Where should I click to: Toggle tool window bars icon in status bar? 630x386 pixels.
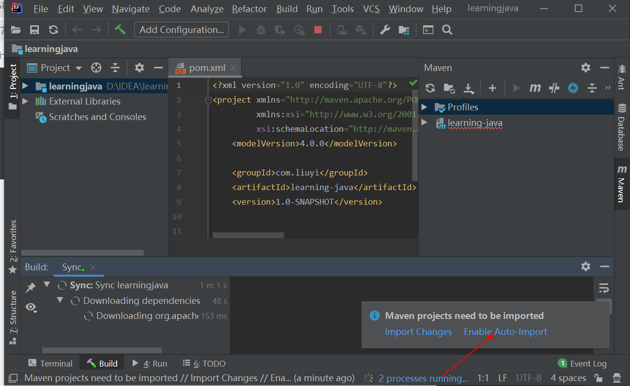point(13,378)
